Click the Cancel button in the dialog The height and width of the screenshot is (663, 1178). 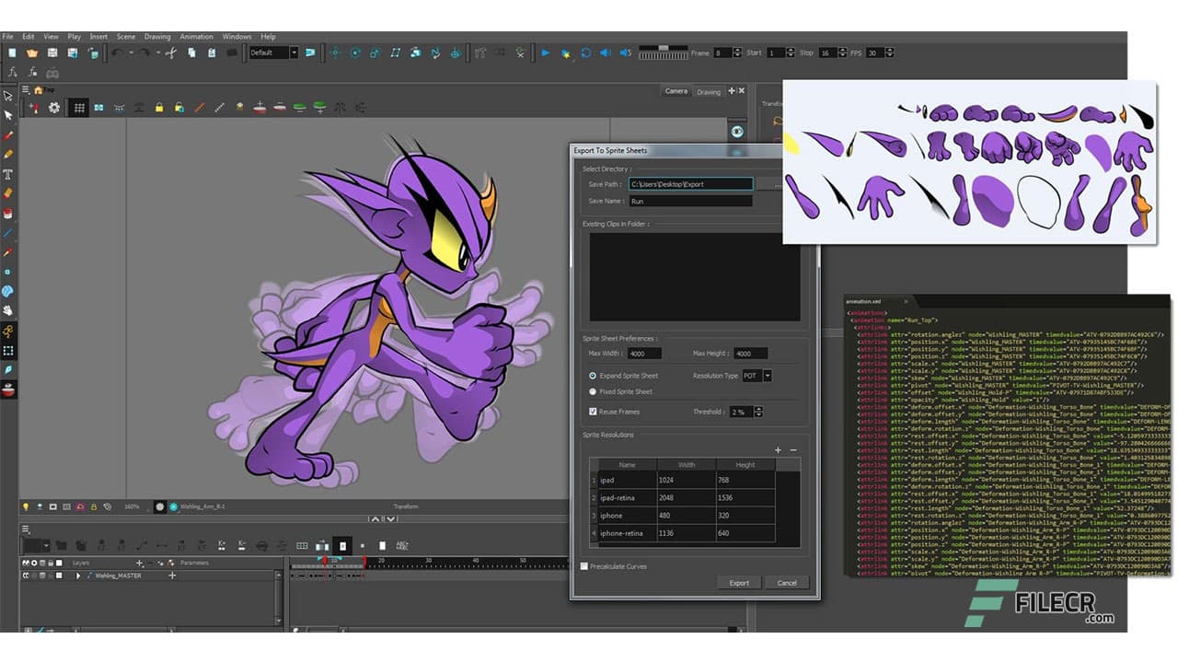coord(788,582)
